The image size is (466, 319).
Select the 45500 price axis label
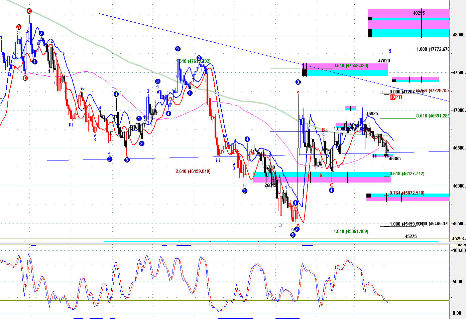click(x=459, y=224)
